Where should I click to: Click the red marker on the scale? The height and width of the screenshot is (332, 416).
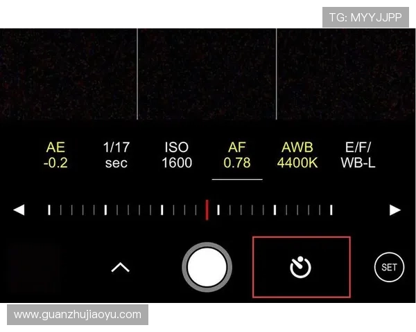(x=207, y=210)
